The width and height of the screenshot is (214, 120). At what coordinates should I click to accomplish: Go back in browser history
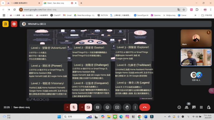[x=3, y=10]
